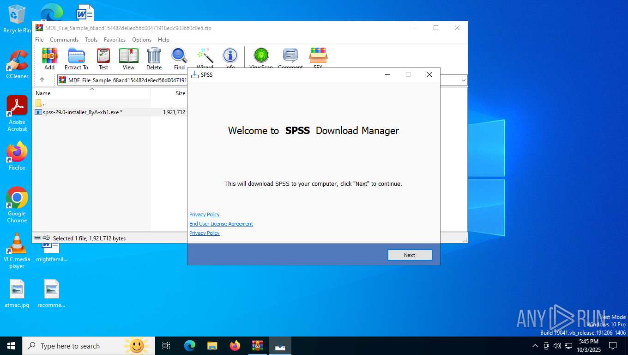Close the SPSS Download Manager window

[429, 74]
